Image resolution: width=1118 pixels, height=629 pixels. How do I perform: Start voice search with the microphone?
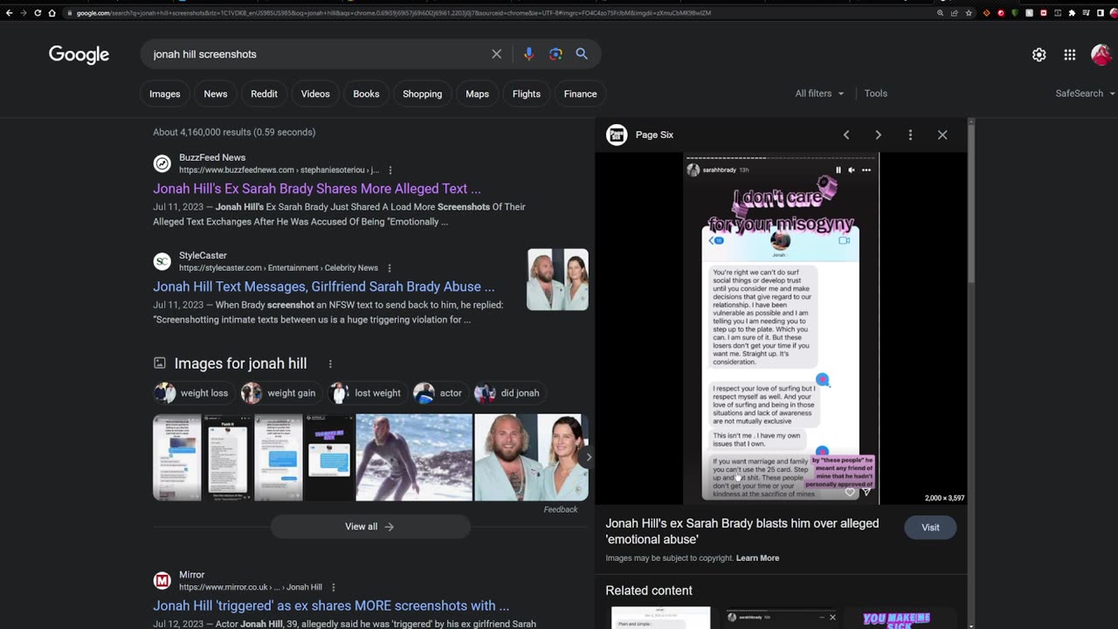point(528,54)
